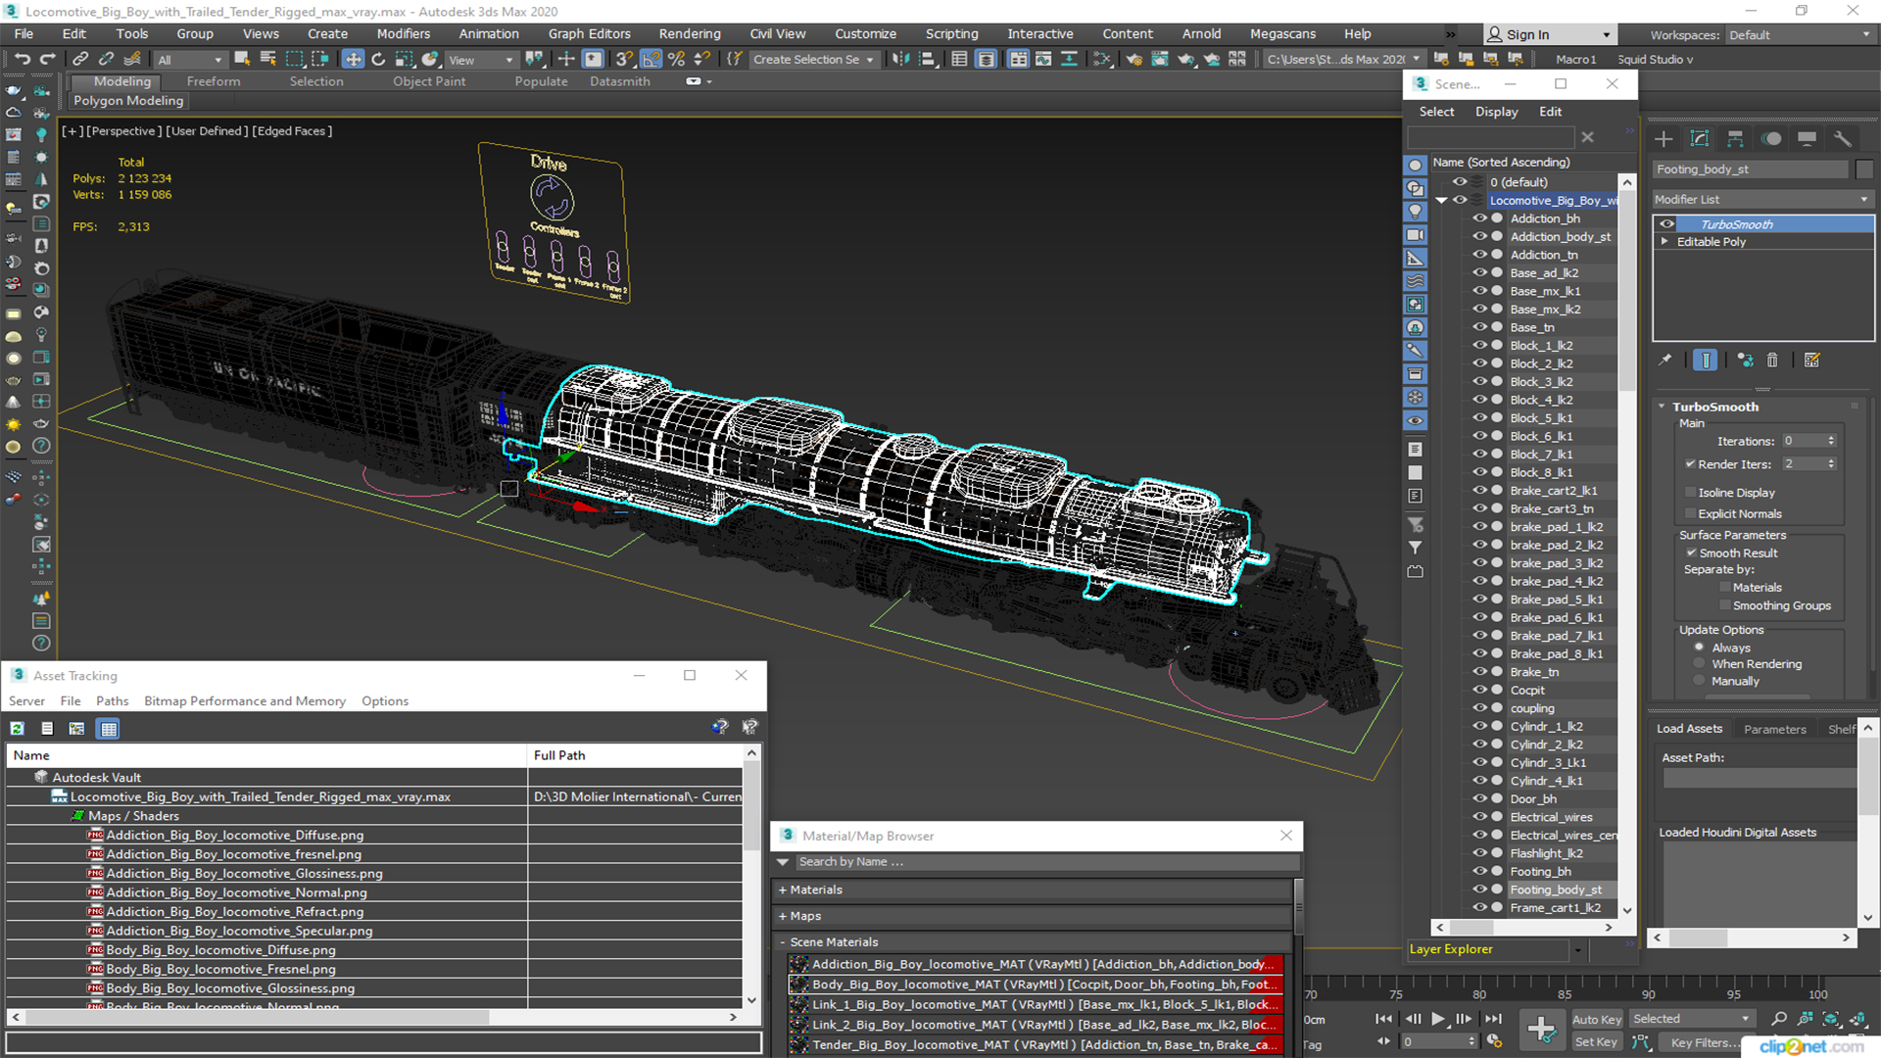Open the Display menu in Scene Explorer
This screenshot has height=1058, width=1881.
[1496, 112]
